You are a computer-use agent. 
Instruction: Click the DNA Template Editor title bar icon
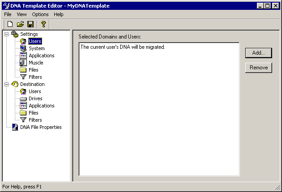(x=6, y=6)
